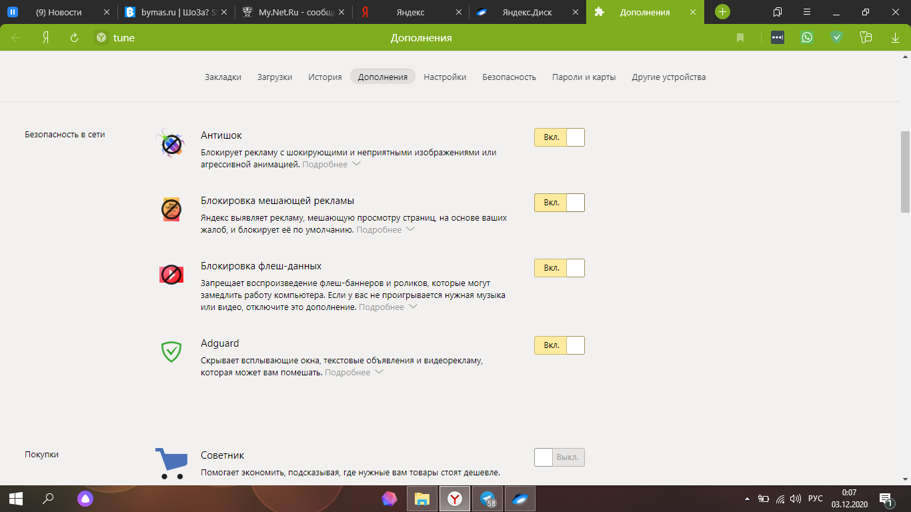Click the bookmark flag icon
The height and width of the screenshot is (512, 911).
pos(740,38)
